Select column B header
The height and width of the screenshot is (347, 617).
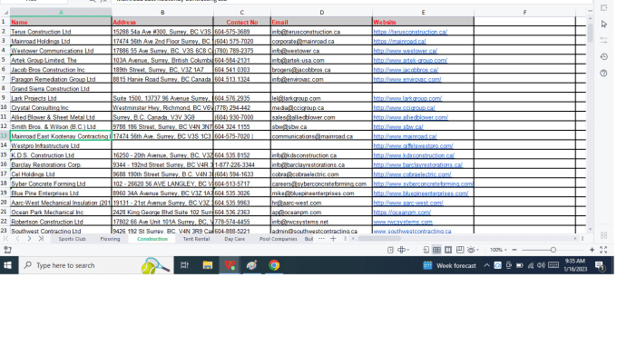162,13
